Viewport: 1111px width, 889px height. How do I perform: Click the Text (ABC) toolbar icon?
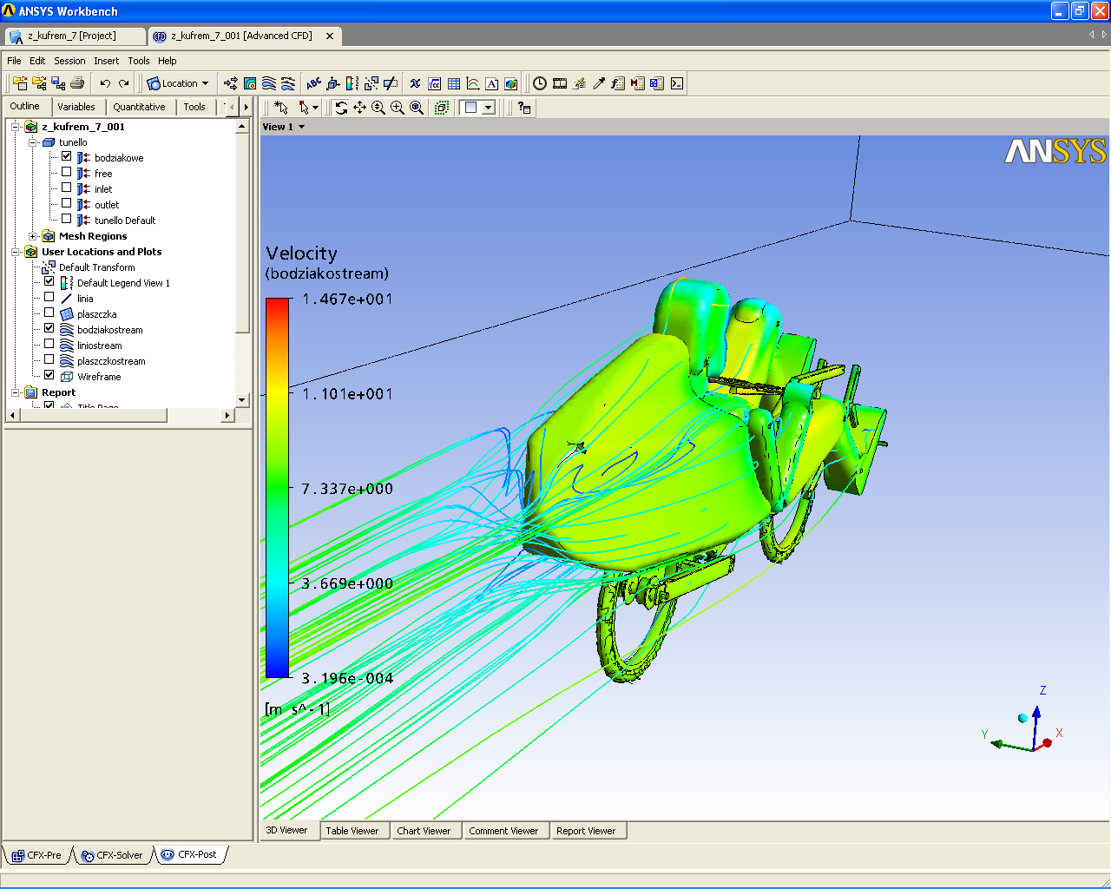[313, 83]
